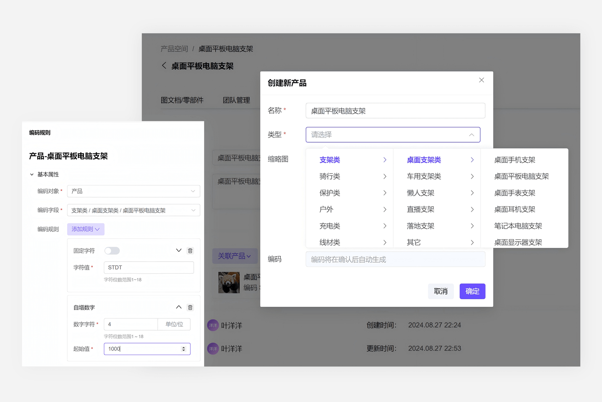Viewport: 602px width, 402px height.
Task: Click the 添加规则 button
Action: tap(86, 229)
